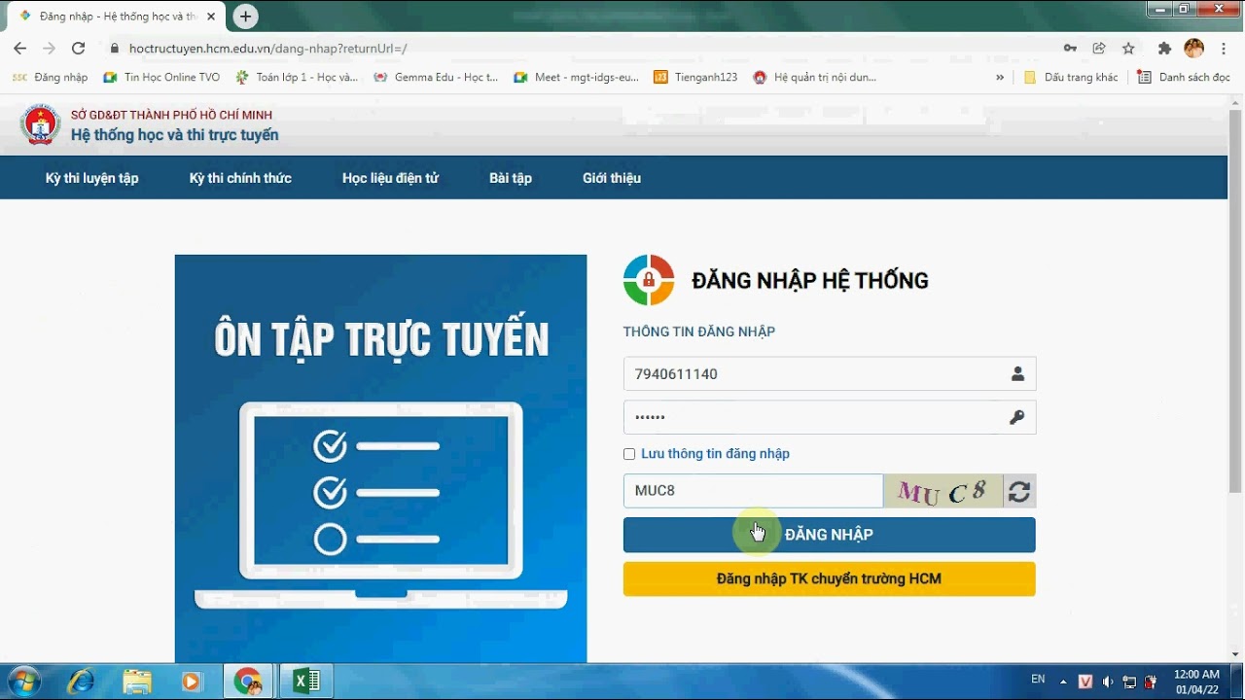The height and width of the screenshot is (700, 1245).
Task: Open Danh sách đọc reading list
Action: (1185, 77)
